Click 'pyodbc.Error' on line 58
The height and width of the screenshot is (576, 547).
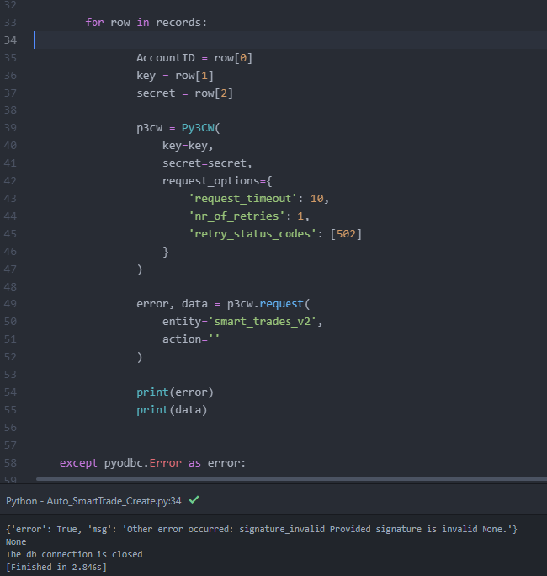(x=143, y=463)
